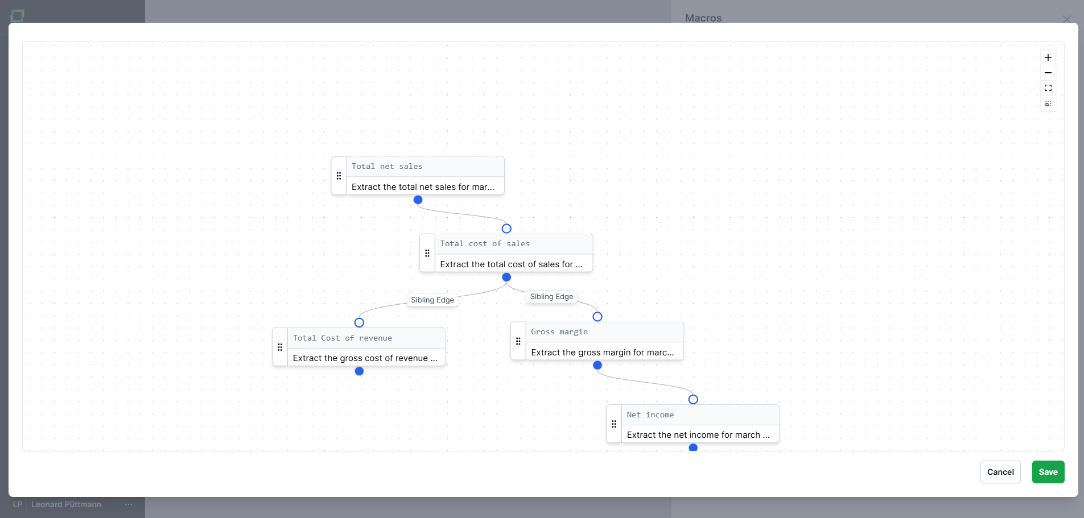Click the output connector below Total Cost of revenue
The height and width of the screenshot is (518, 1084).
(x=359, y=371)
